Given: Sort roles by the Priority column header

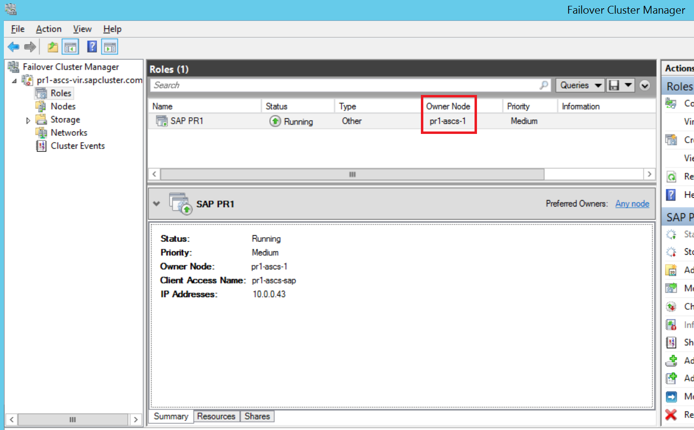Looking at the screenshot, I should coord(530,106).
